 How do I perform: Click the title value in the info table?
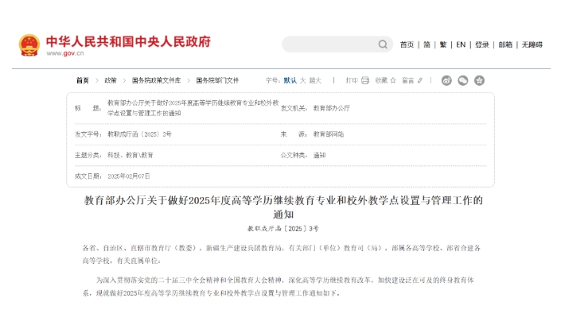coord(193,108)
